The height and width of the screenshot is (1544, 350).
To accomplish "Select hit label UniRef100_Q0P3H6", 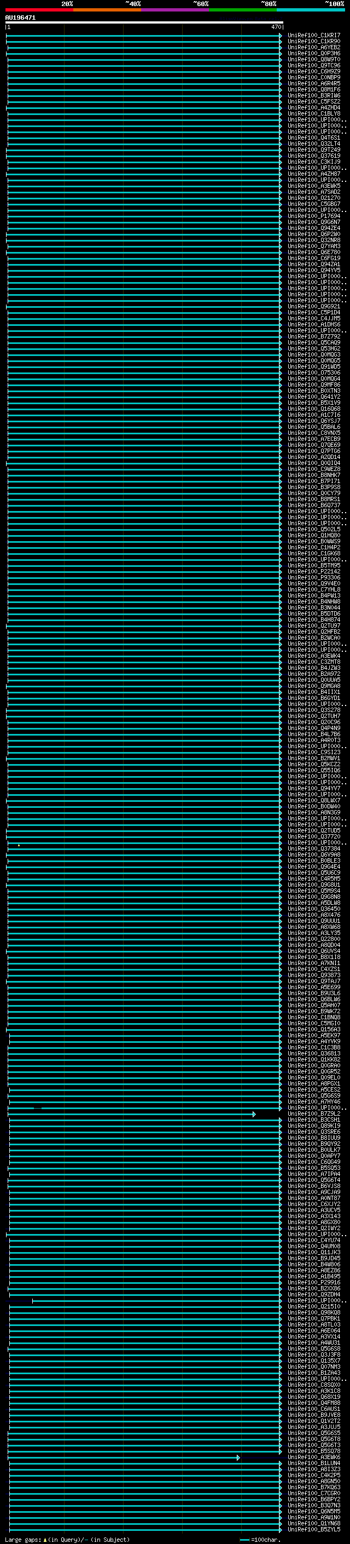I will 313,53.
